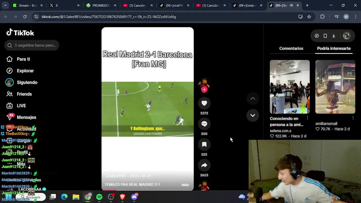Viewport: 361px width, 203px height.
Task: Reload the page
Action: 25,17
